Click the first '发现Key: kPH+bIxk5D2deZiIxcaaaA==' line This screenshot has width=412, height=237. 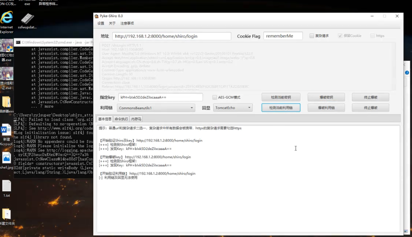point(135,149)
